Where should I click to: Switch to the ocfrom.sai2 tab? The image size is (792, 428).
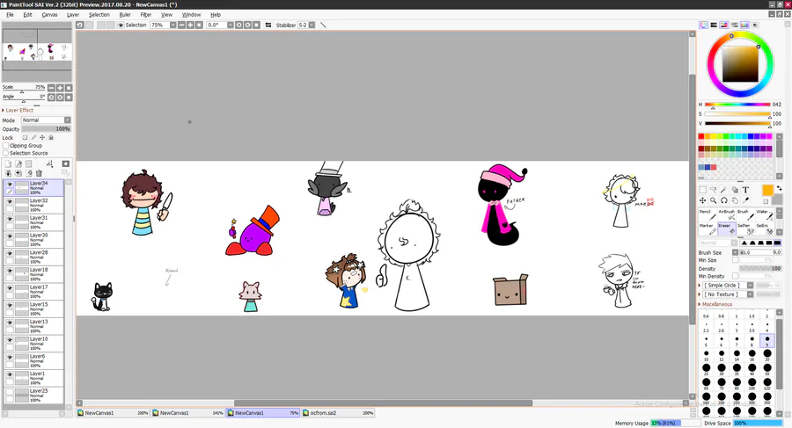338,413
